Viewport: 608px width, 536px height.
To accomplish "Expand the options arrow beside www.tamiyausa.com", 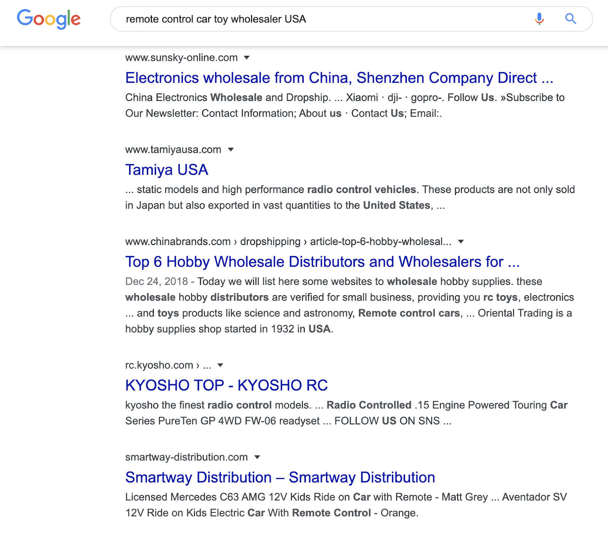I will (x=231, y=150).
